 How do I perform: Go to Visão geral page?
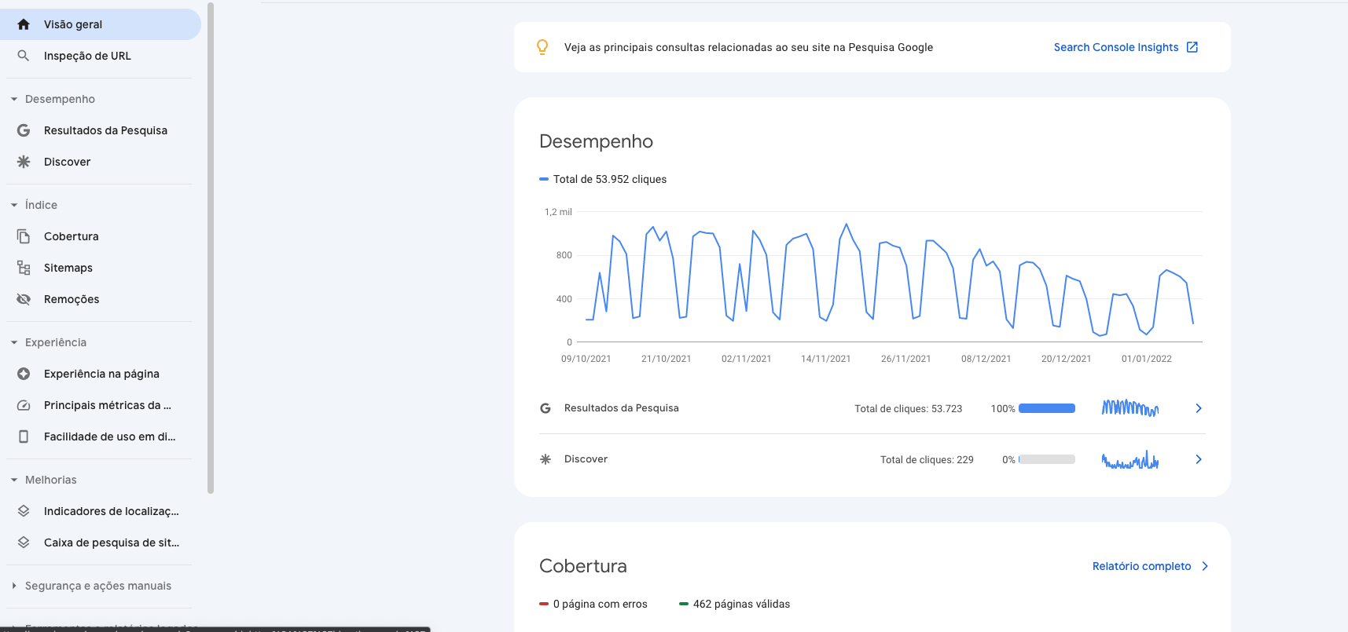click(101, 24)
